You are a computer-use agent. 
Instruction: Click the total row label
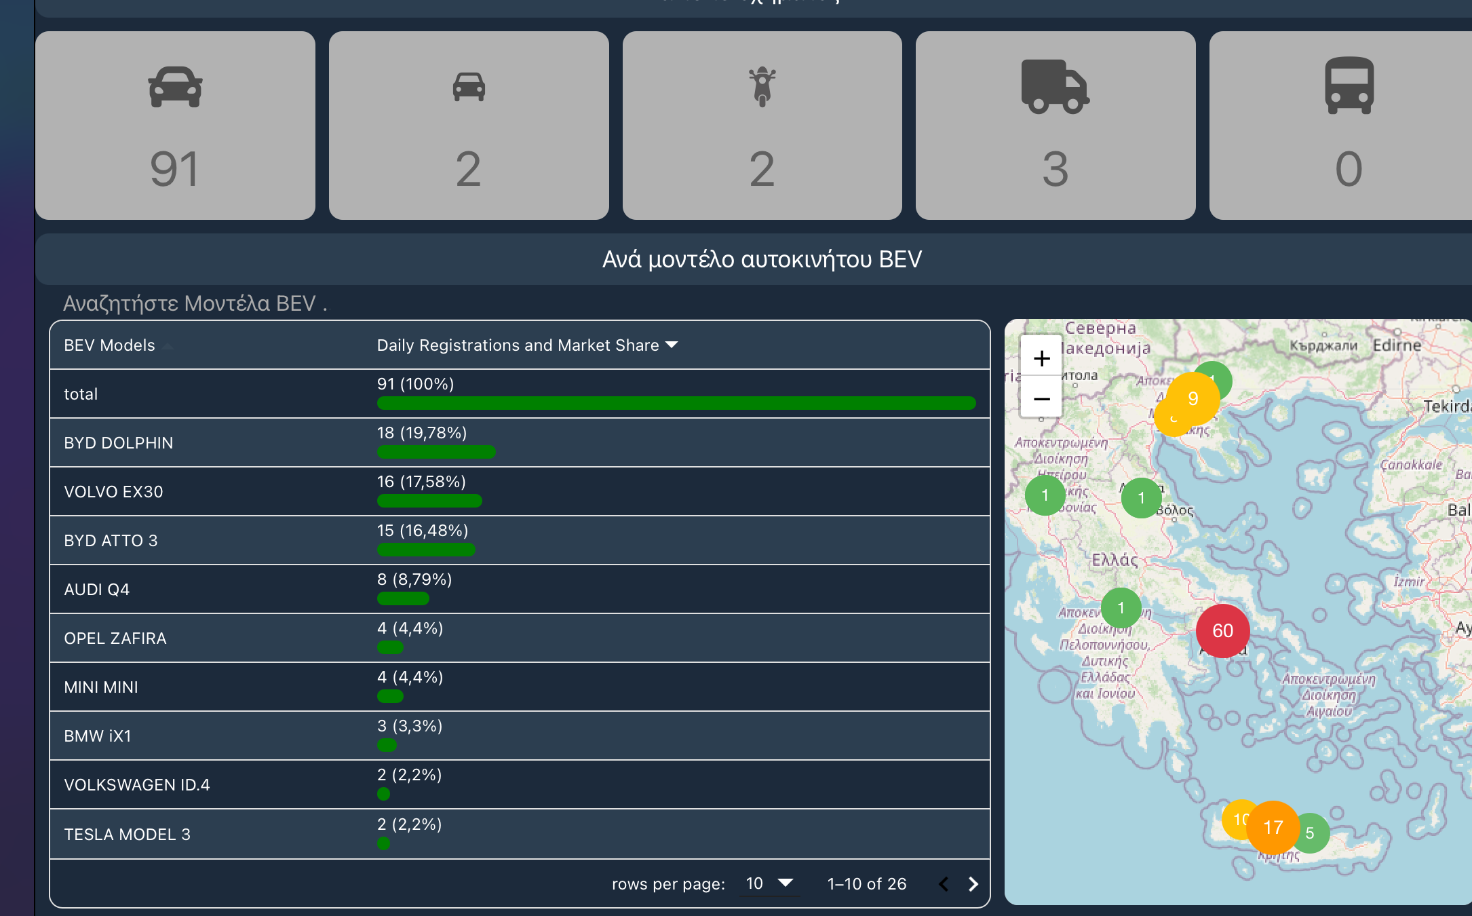pos(81,394)
